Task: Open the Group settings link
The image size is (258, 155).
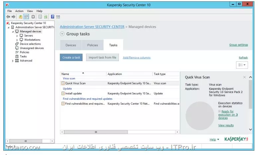Action: click(x=239, y=45)
